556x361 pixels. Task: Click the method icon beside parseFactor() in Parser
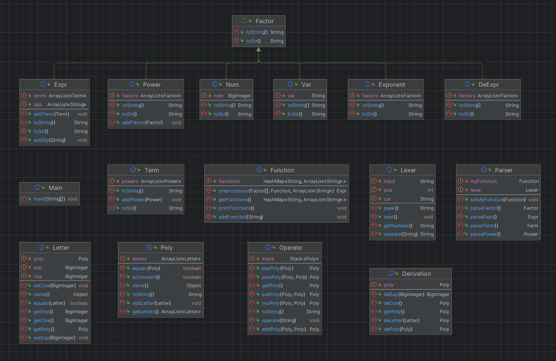pyautogui.click(x=461, y=208)
